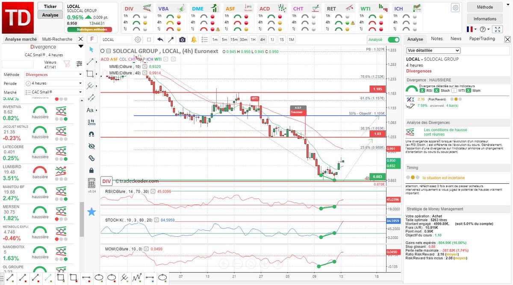Open the Vue détaillée dropdown
This screenshot has width=513, height=285.
point(433,50)
